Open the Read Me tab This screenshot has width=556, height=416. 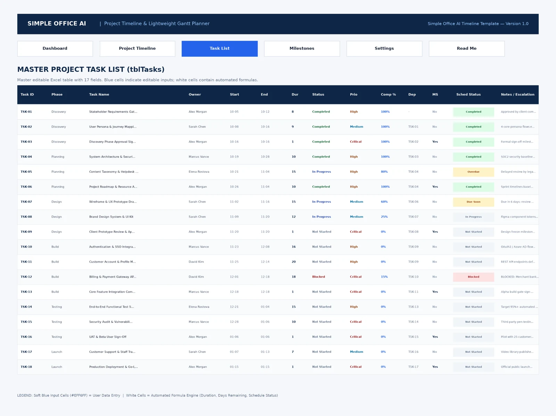point(467,49)
